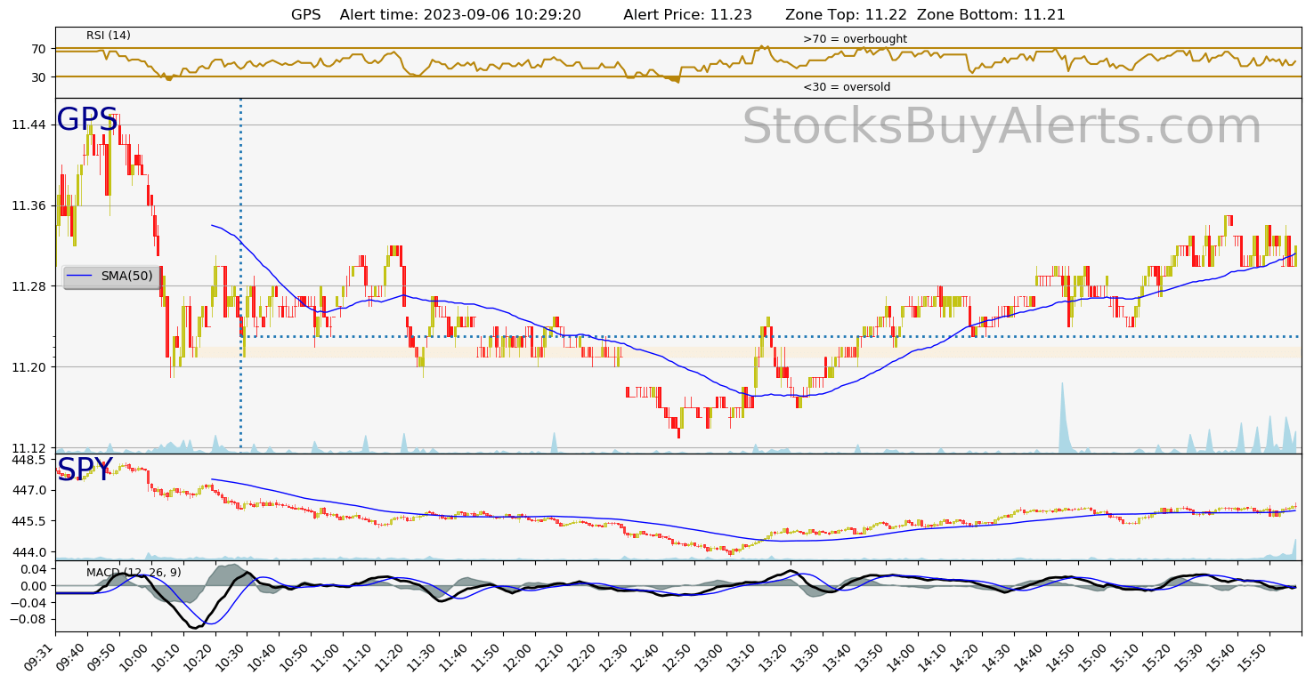Click the 447.0 SPY axis label
This screenshot has width=1314, height=683.
[x=29, y=490]
